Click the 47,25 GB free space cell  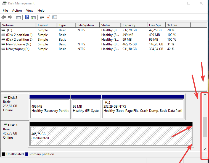pos(155,30)
